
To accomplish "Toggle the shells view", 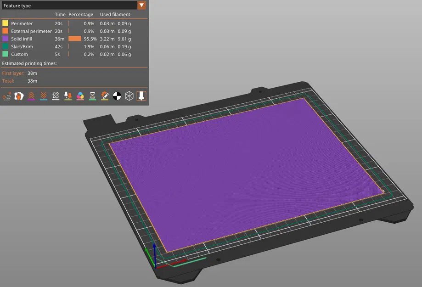I will point(129,96).
